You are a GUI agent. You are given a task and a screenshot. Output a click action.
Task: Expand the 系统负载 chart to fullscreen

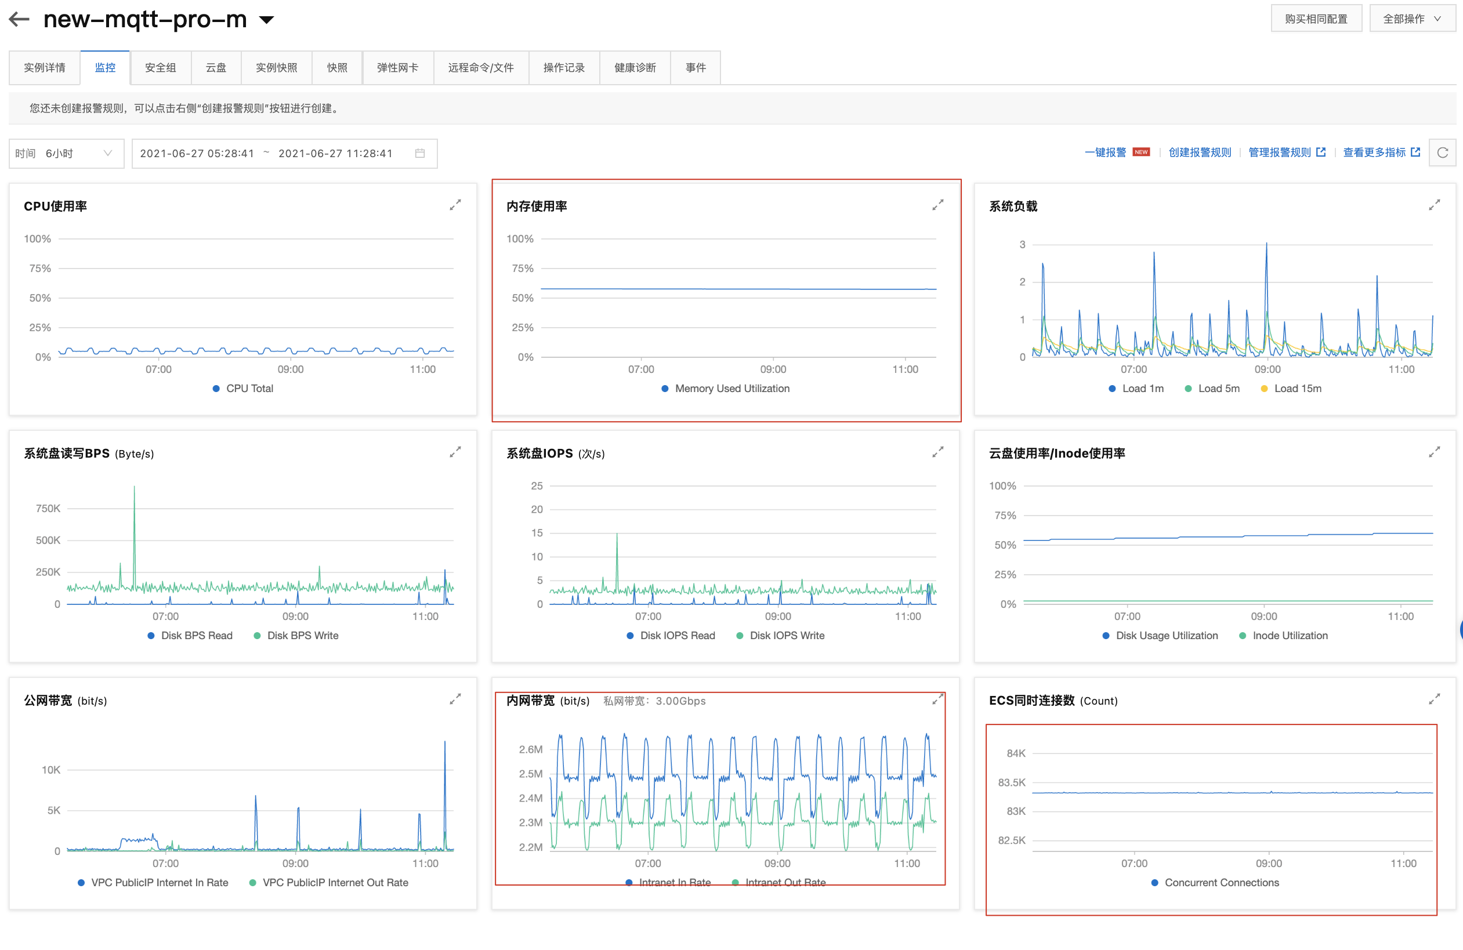(x=1434, y=205)
